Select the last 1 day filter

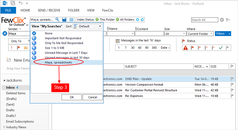pyautogui.click(x=119, y=48)
